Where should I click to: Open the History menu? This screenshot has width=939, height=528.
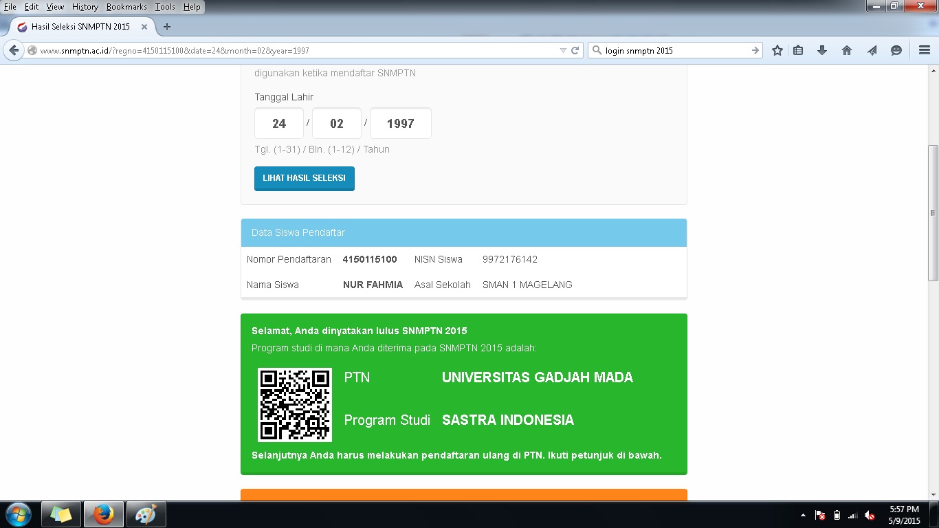click(x=85, y=6)
